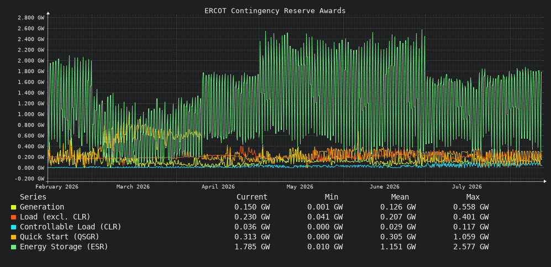The image size is (551, 267).
Task: Click Quick Start current value 0.313 GW
Action: coord(252,237)
